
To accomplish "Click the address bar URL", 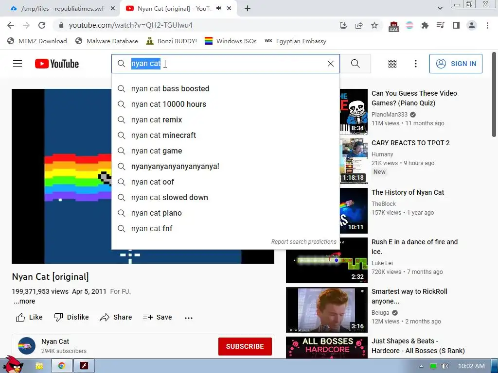I will [130, 25].
